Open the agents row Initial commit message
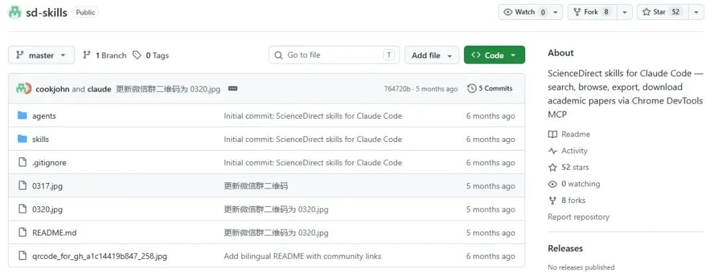718x272 pixels. [312, 116]
